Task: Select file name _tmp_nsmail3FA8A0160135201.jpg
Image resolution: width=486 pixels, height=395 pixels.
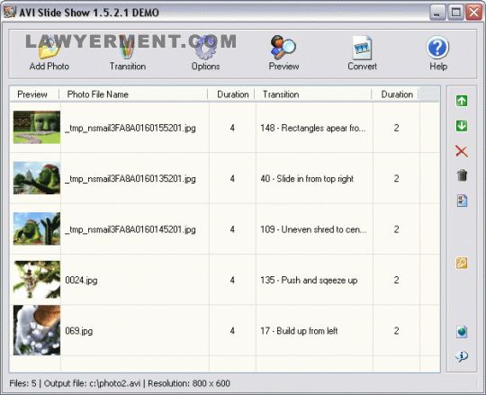Action: pos(130,179)
